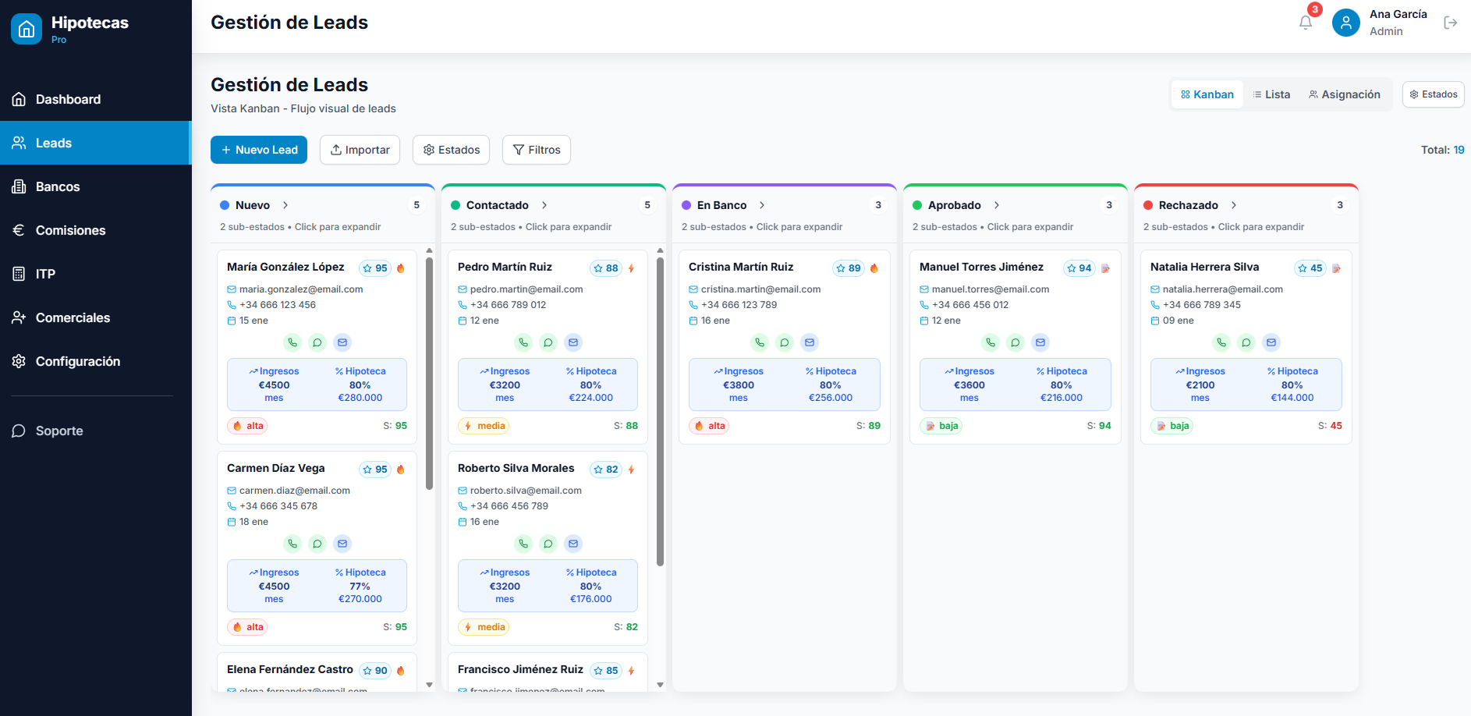This screenshot has width=1471, height=716.
Task: Click the Nuevo column scrollbar
Action: coord(429,374)
